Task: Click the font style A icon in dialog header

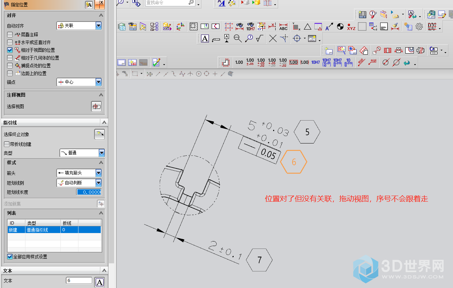Action: (89, 5)
